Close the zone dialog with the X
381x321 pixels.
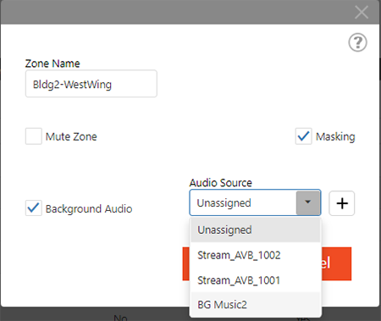[x=362, y=12]
